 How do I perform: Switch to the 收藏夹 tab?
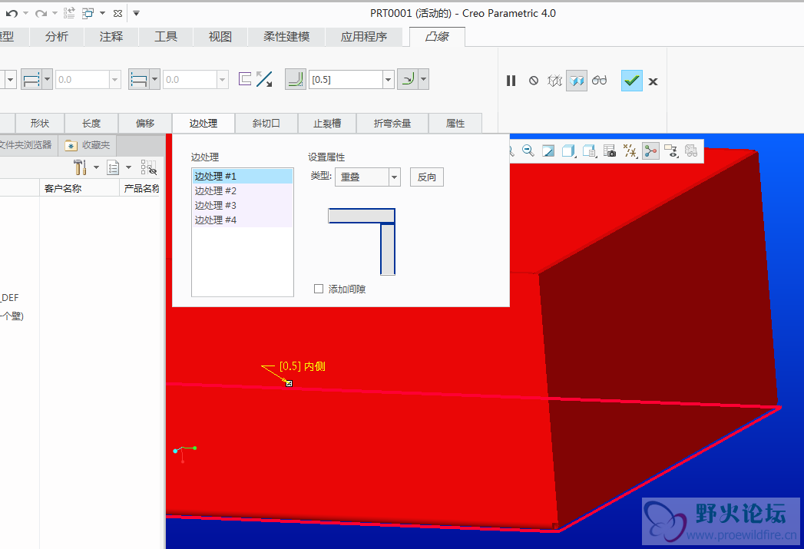pos(88,145)
